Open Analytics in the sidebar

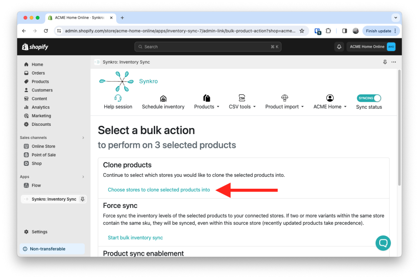[41, 107]
